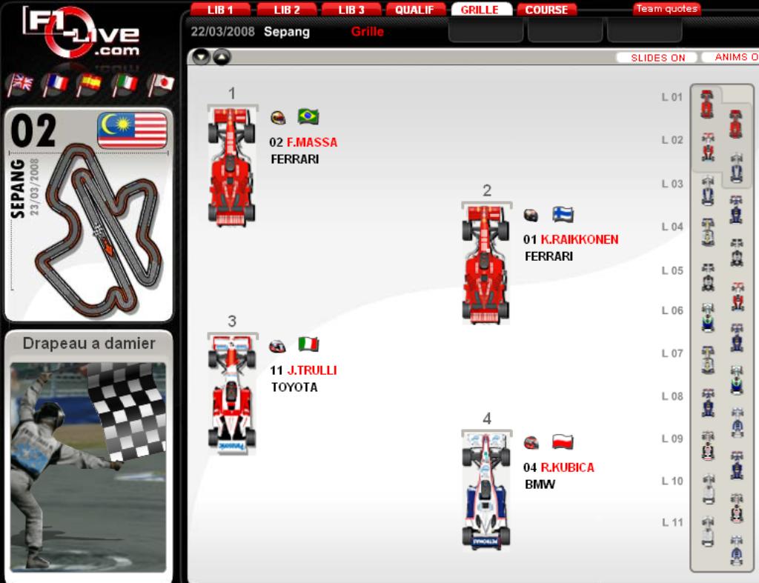This screenshot has width=759, height=583.
Task: Click the F1-Live.com logo
Action: [x=80, y=33]
